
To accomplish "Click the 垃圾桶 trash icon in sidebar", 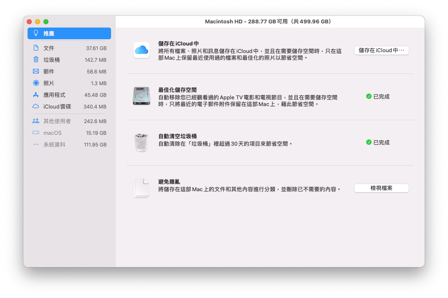I will coord(36,60).
